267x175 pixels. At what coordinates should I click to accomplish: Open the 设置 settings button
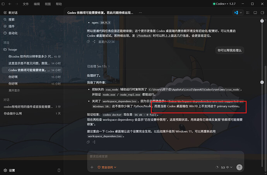(10, 170)
